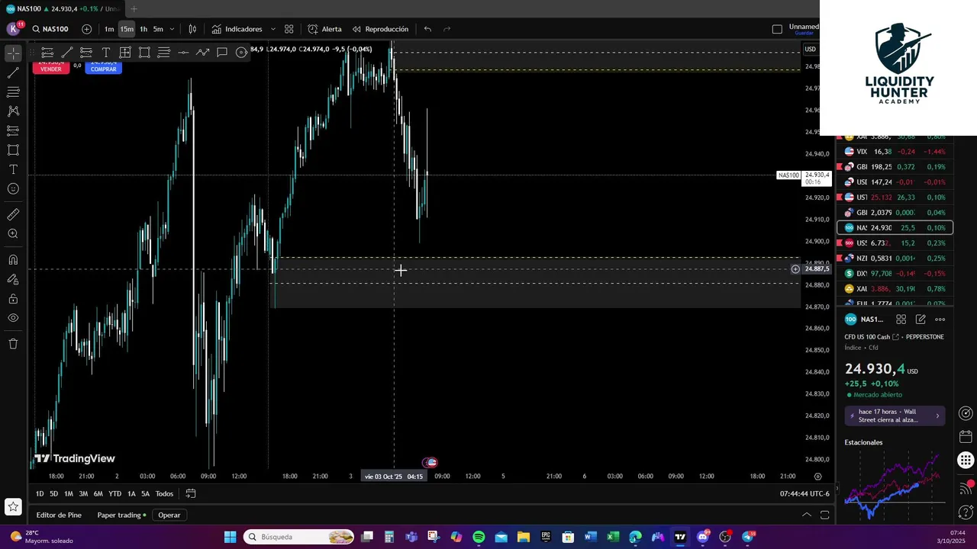Toggle lock all drawings

tap(13, 299)
